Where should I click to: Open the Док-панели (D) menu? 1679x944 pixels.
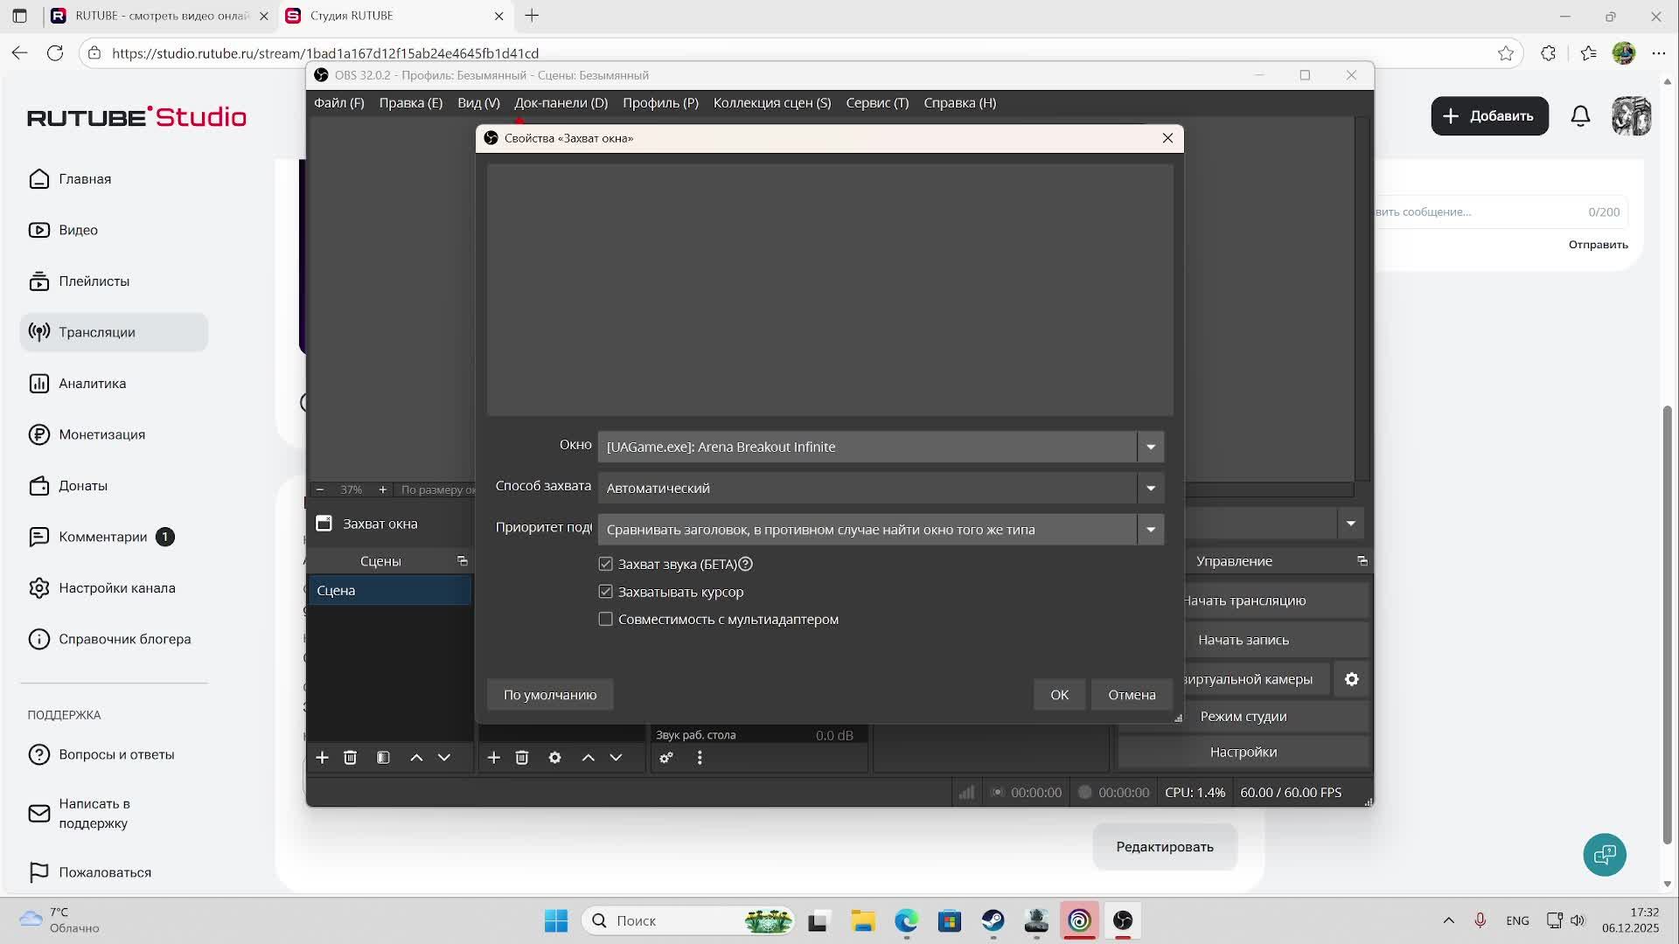(x=561, y=103)
